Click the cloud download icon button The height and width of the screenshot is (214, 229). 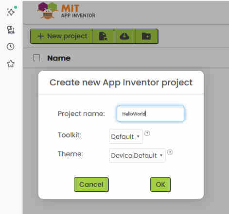124,36
